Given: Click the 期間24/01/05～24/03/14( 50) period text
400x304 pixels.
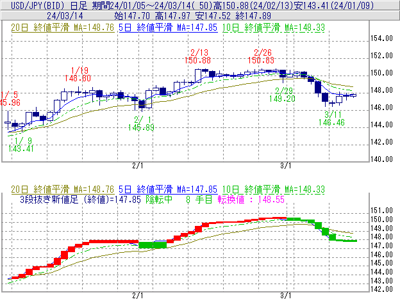Looking at the screenshot, I should click(153, 5).
